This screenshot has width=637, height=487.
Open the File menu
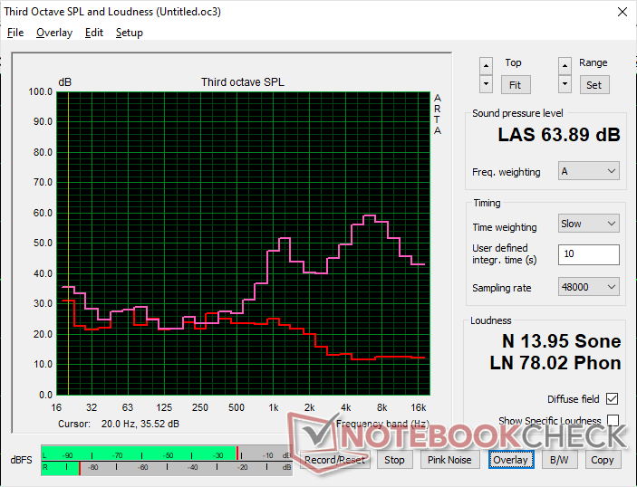tap(15, 33)
